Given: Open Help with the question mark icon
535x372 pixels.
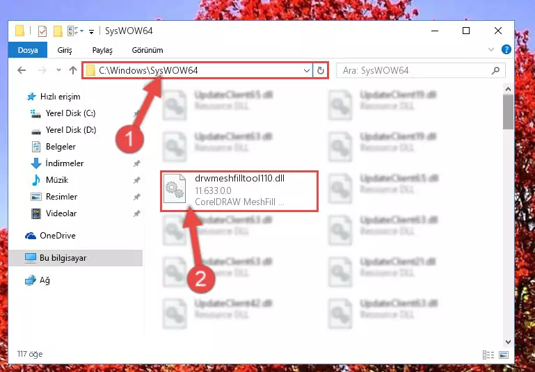Looking at the screenshot, I should point(506,50).
